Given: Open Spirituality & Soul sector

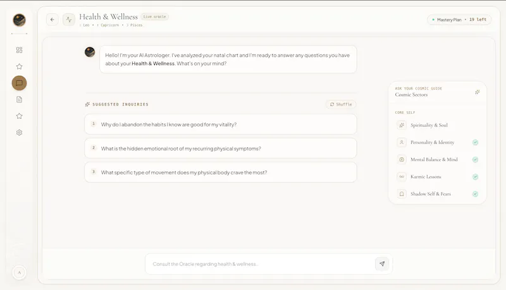Looking at the screenshot, I should [437, 125].
